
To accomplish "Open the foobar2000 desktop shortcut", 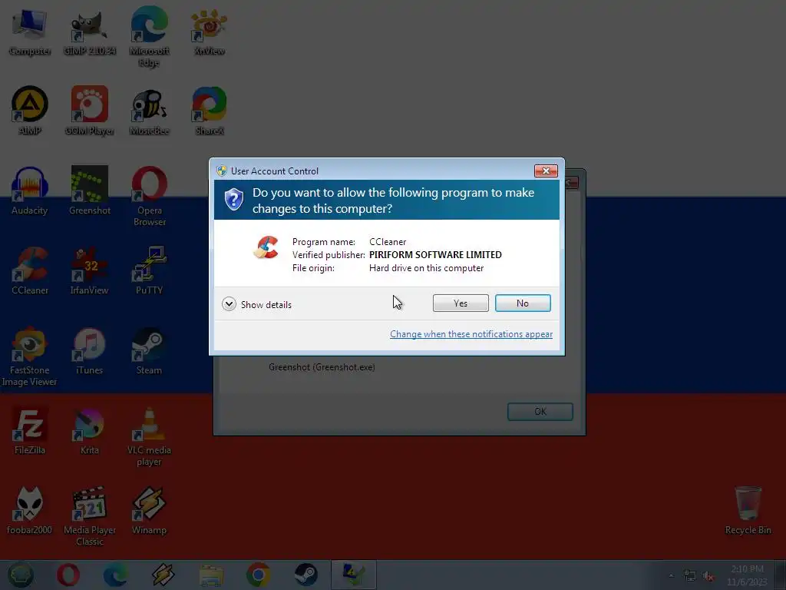I will point(30,511).
